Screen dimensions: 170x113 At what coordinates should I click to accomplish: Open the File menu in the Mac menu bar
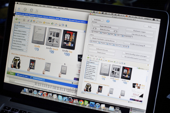(40, 5)
